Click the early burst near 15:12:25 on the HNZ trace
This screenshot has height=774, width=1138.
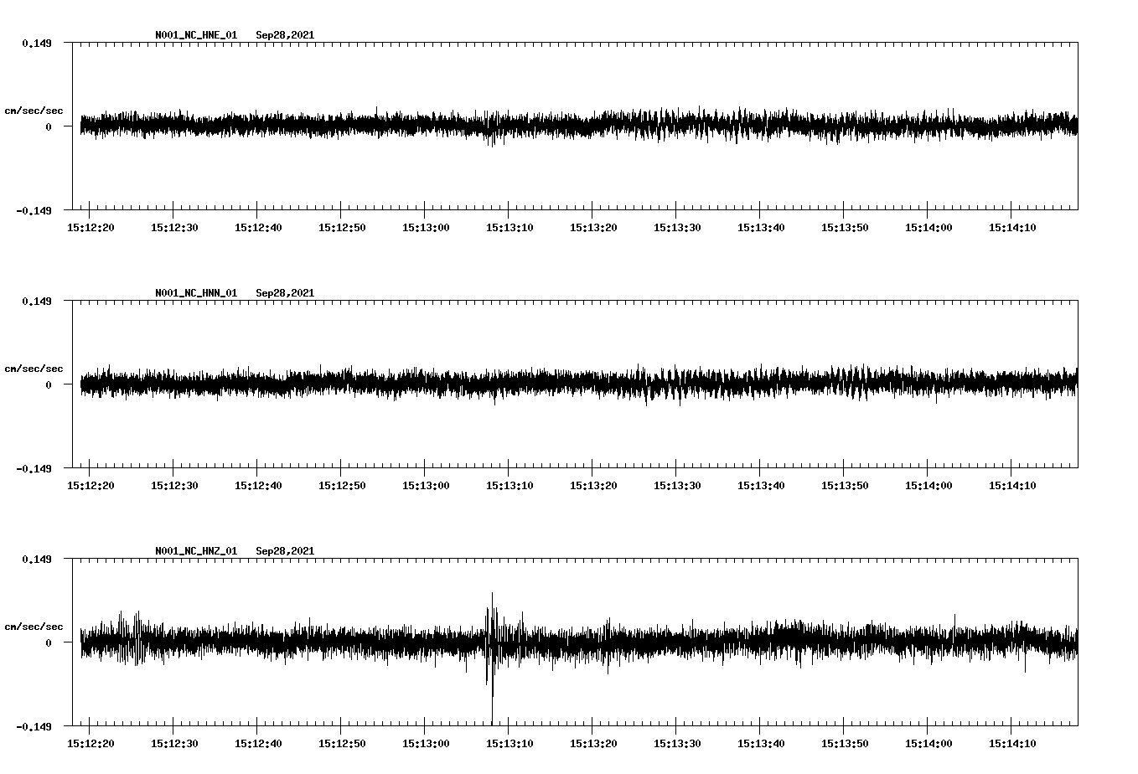[x=130, y=639]
